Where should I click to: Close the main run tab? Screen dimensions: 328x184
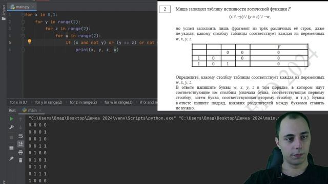40,110
